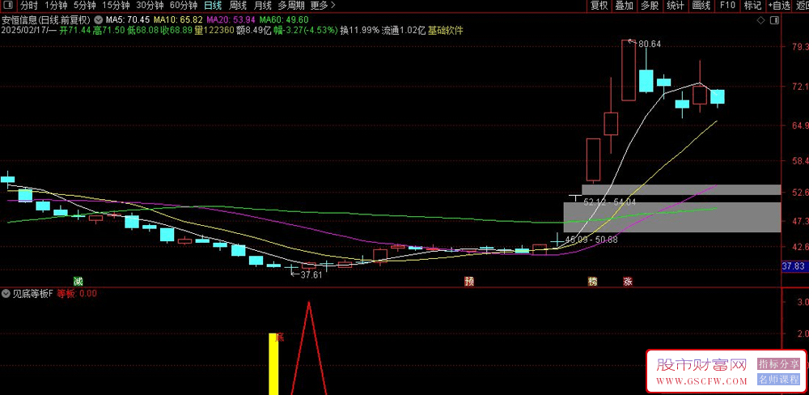Click the MA5: 70.45 label
The width and height of the screenshot is (809, 395).
click(128, 20)
